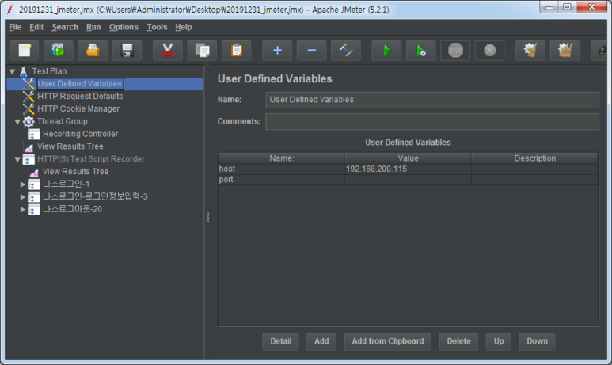Screen dimensions: 612x365
Task: Click the port name cell
Action: point(281,180)
